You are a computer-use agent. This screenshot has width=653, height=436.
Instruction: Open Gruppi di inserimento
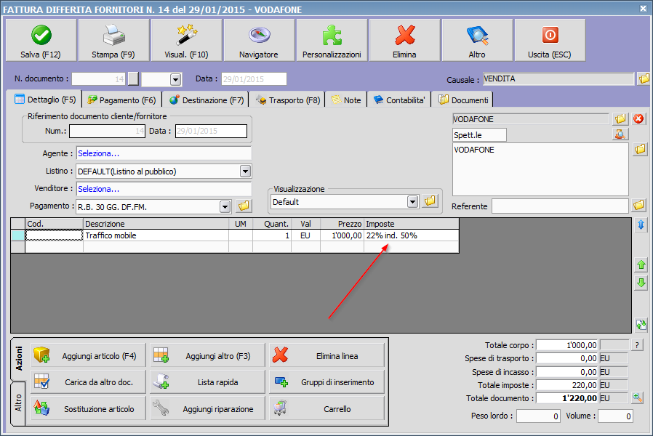[x=326, y=382]
